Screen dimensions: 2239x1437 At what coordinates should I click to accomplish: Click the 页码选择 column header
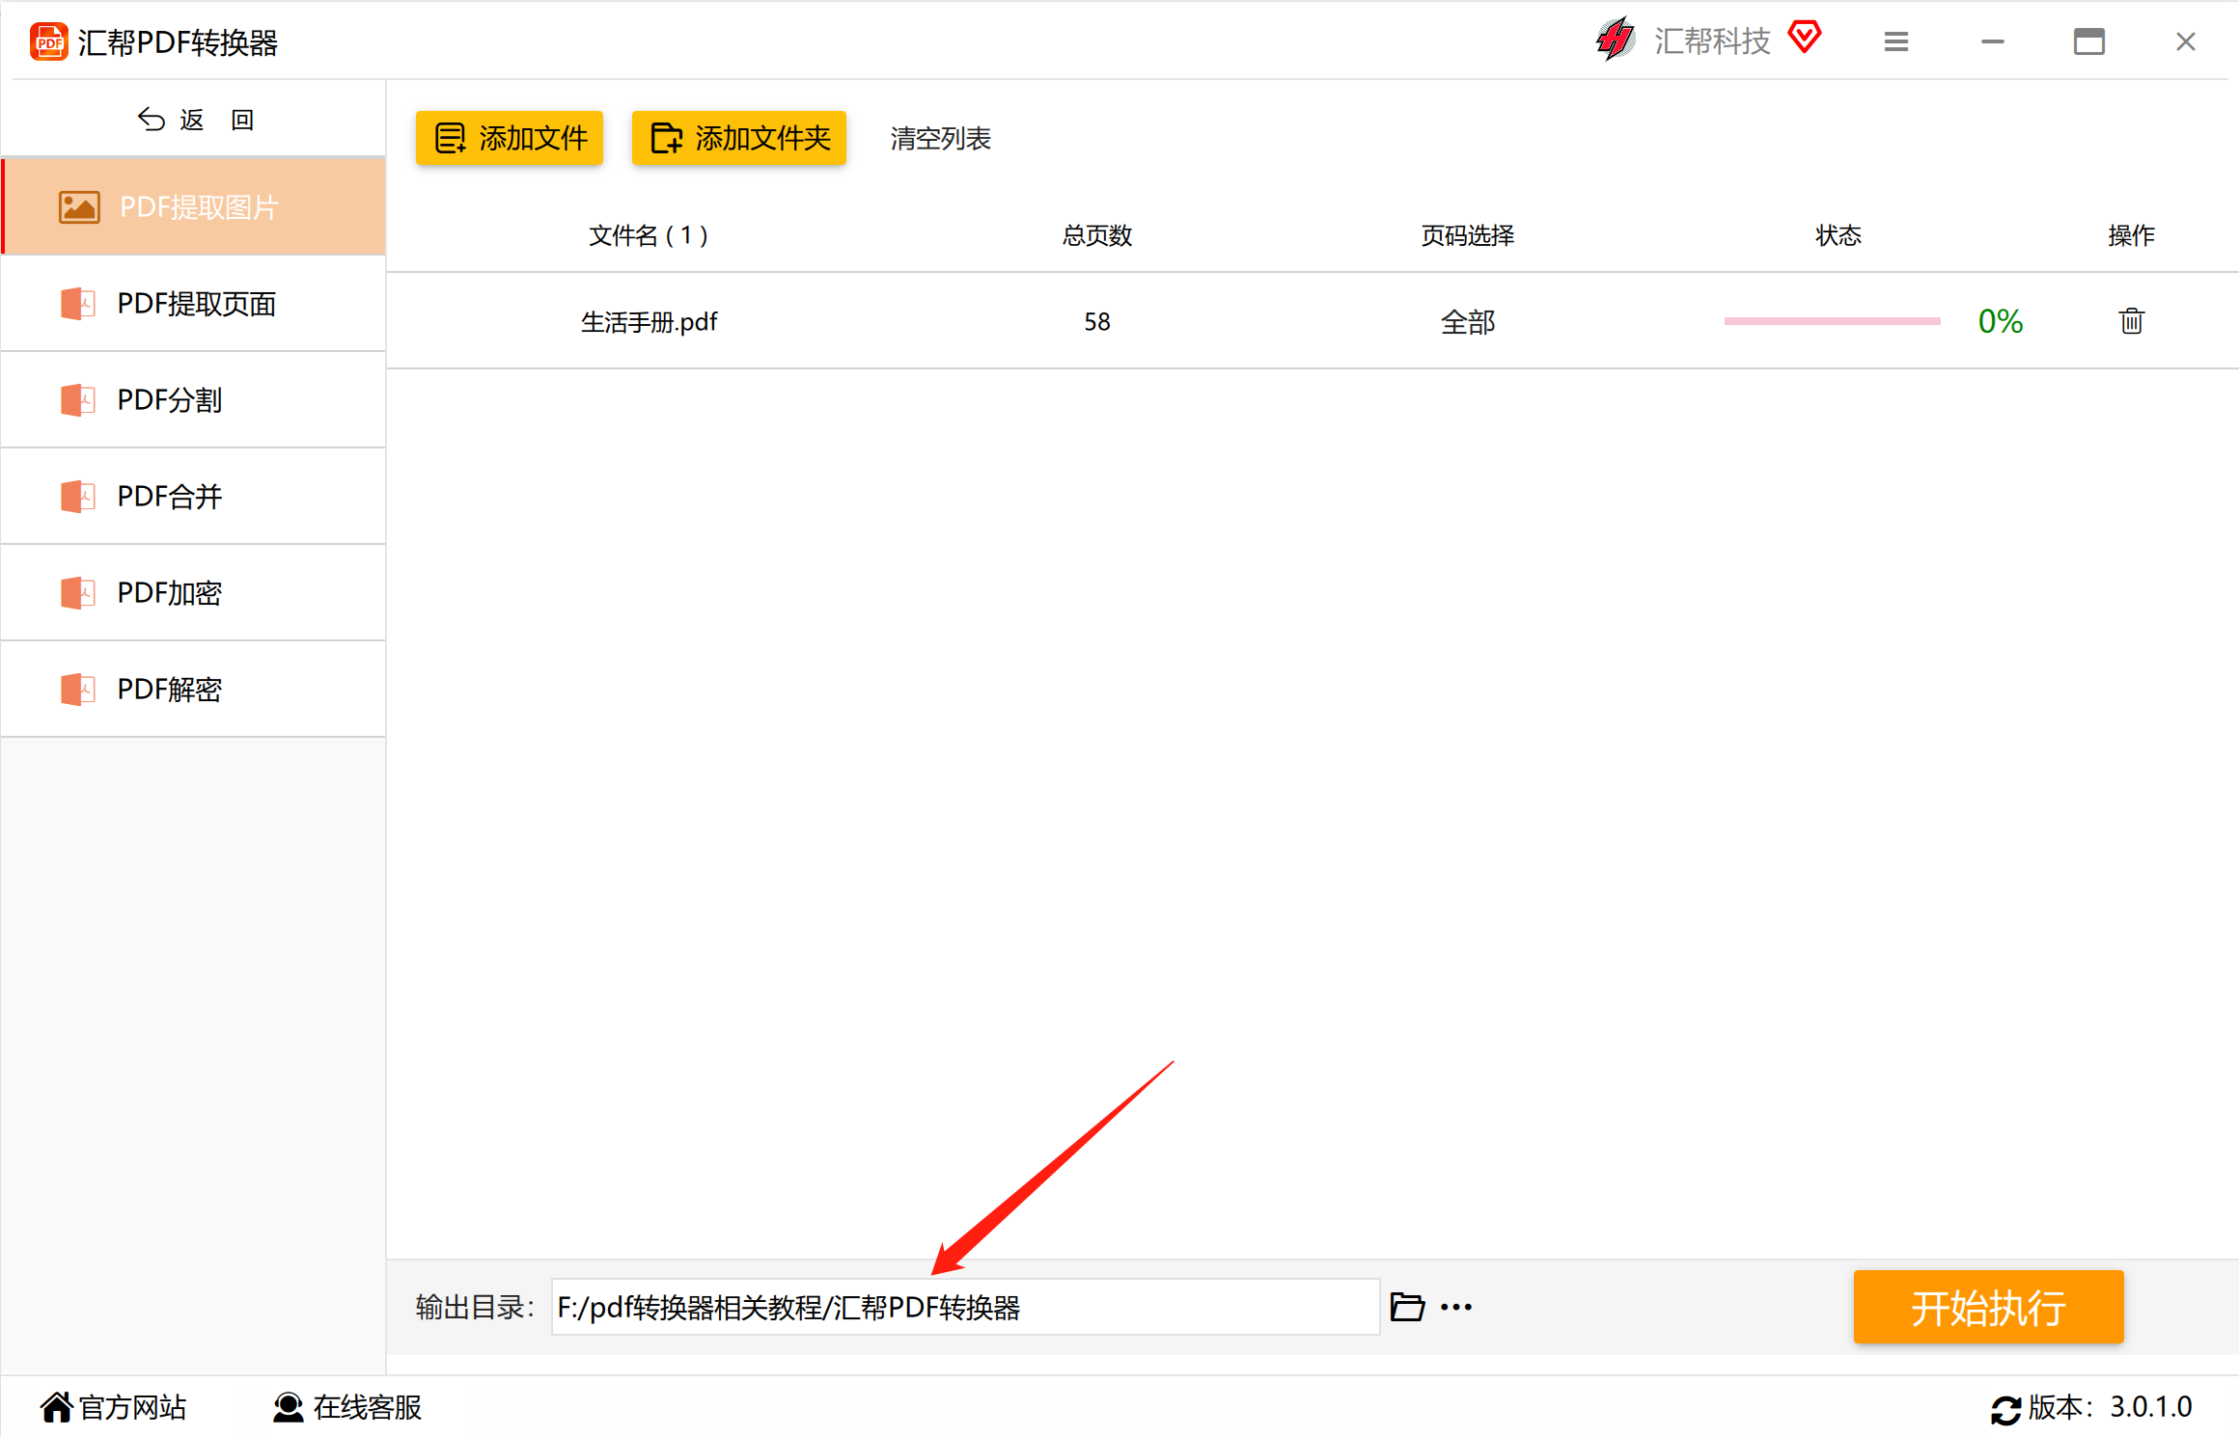[x=1468, y=235]
